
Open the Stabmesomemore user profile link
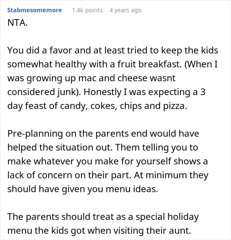click(35, 10)
